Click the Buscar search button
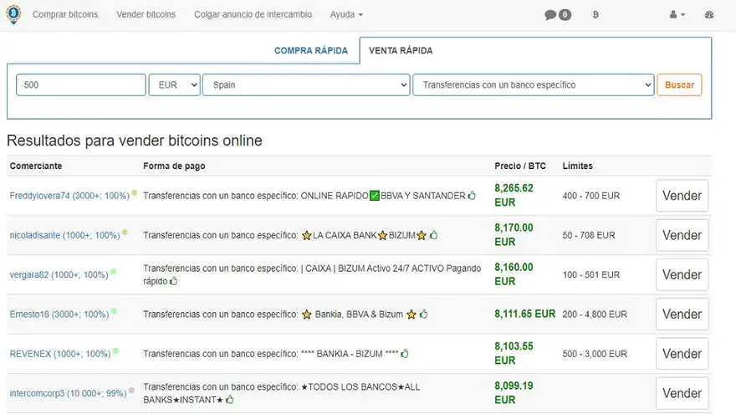This screenshot has width=736, height=414. 679,85
